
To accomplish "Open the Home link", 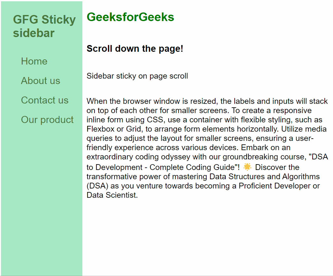I will (34, 61).
